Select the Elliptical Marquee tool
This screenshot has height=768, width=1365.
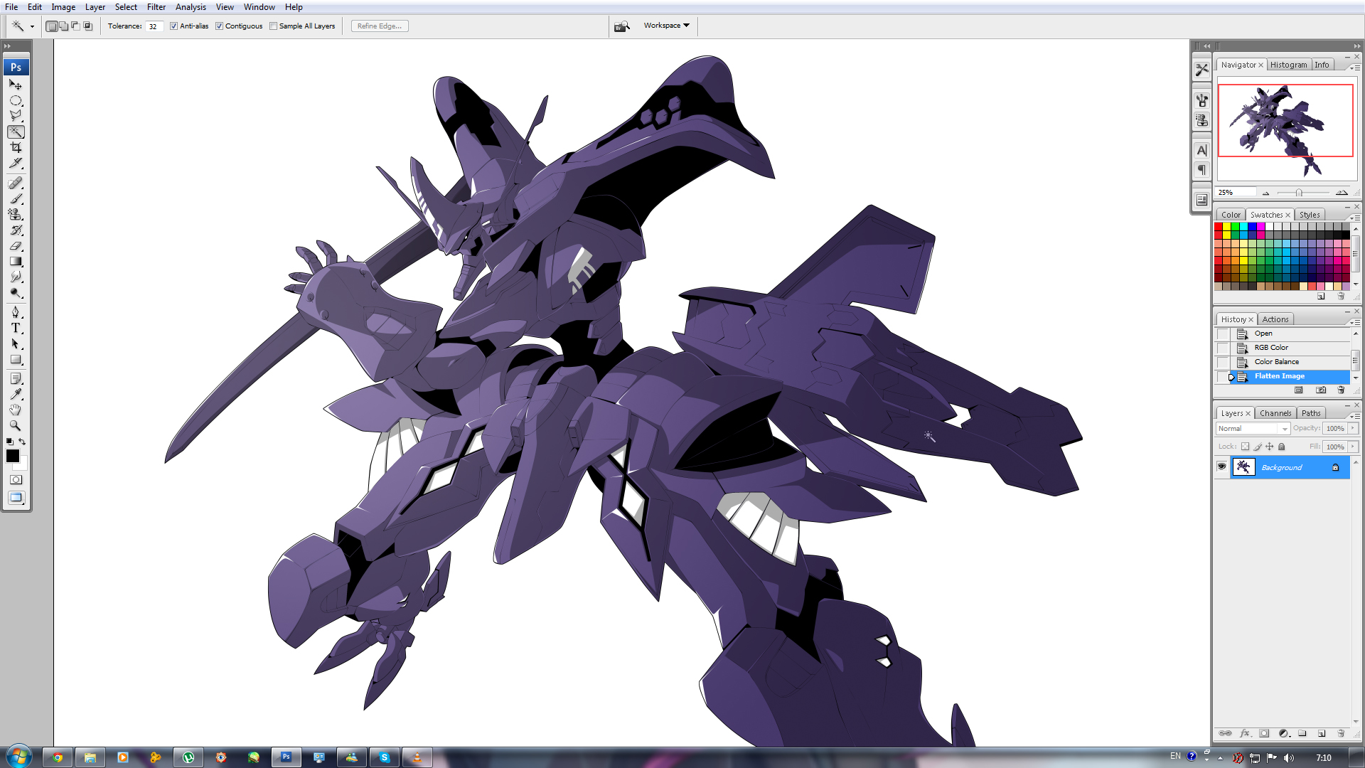15,100
